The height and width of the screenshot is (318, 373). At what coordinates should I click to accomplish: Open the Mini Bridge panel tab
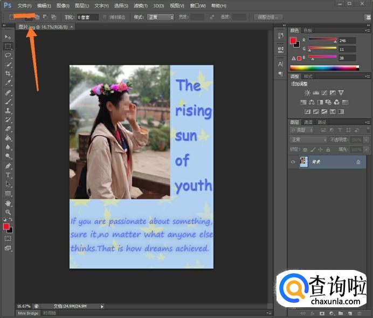(28, 313)
